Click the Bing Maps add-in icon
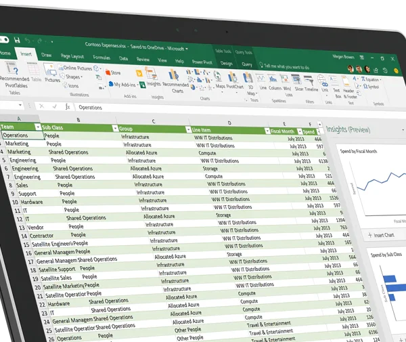The width and height of the screenshot is (406, 342). [139, 74]
